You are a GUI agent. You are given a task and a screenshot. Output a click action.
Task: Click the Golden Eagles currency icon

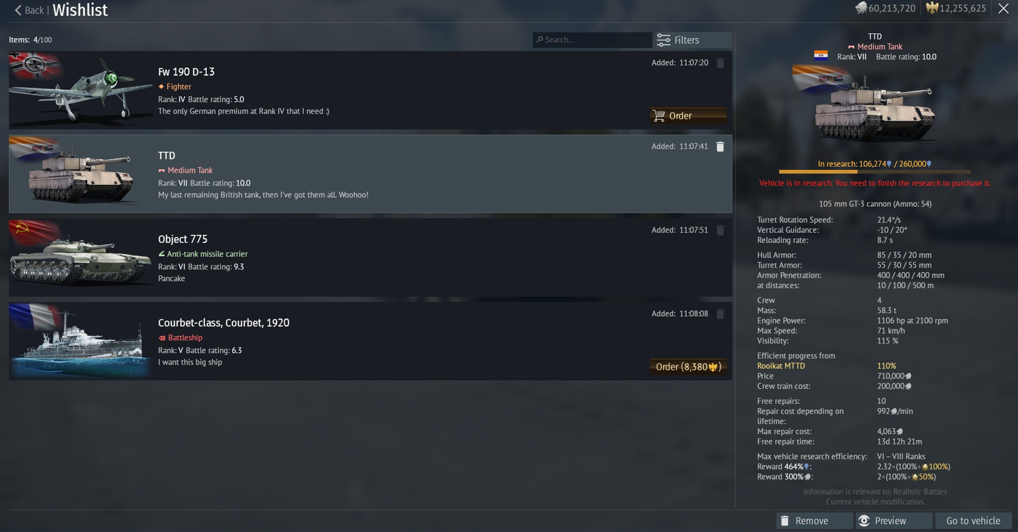(x=932, y=8)
